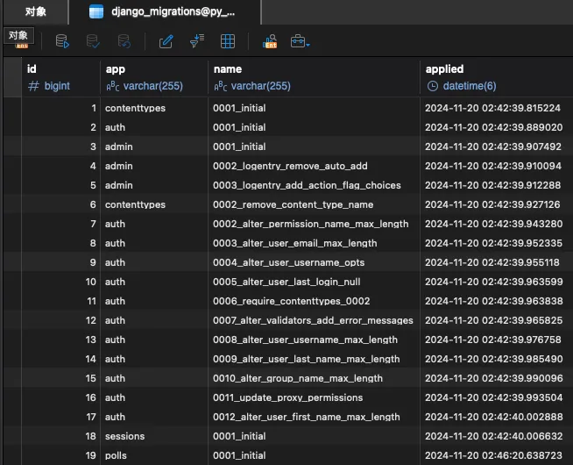Click the id column header
573x465 pixels.
32,68
